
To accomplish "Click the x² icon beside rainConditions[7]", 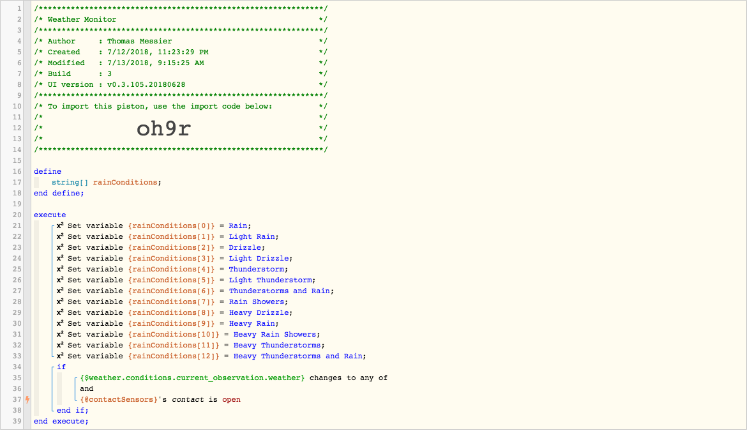I will (60, 302).
